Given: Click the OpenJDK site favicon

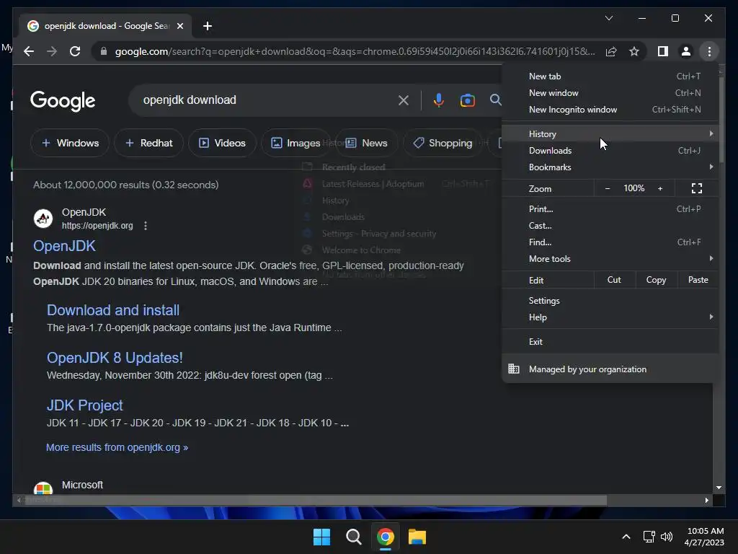Looking at the screenshot, I should 43,219.
